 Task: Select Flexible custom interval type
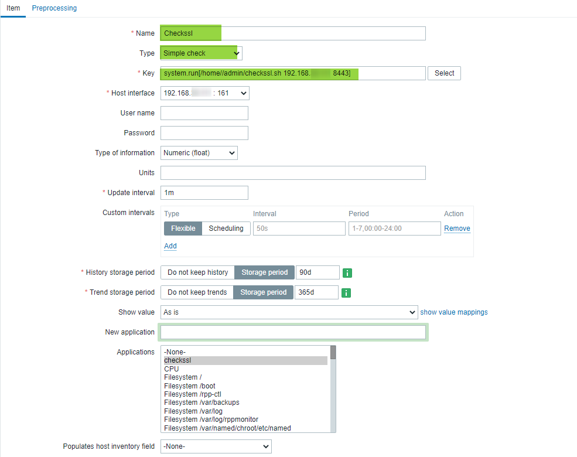[183, 228]
